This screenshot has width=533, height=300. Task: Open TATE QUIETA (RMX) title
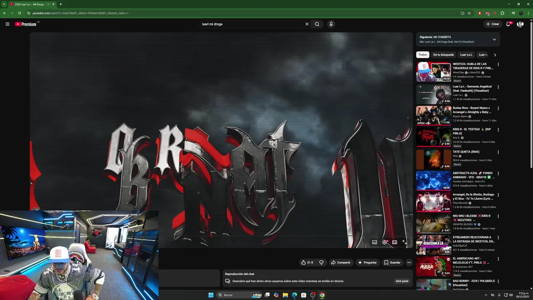(466, 152)
